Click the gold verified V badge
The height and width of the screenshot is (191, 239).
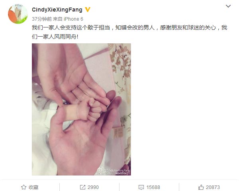(88, 10)
